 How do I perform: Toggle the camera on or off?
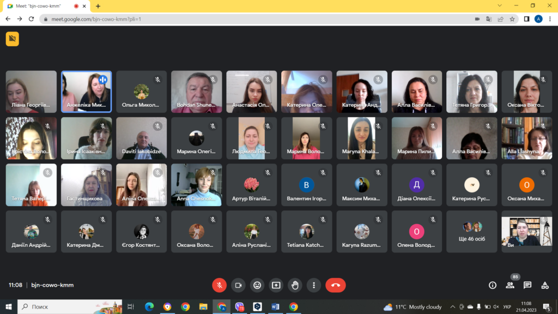(238, 285)
